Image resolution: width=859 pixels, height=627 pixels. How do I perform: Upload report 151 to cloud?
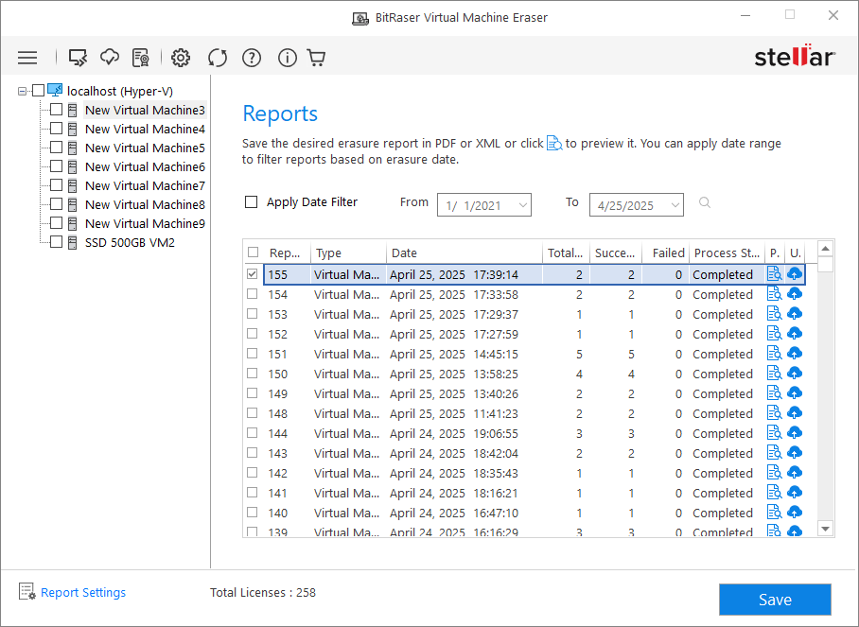(795, 353)
